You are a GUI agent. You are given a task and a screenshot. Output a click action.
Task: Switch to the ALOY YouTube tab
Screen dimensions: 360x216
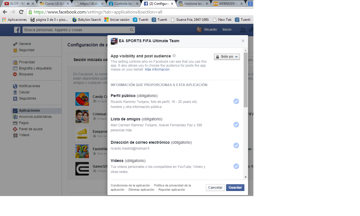click(19, 4)
